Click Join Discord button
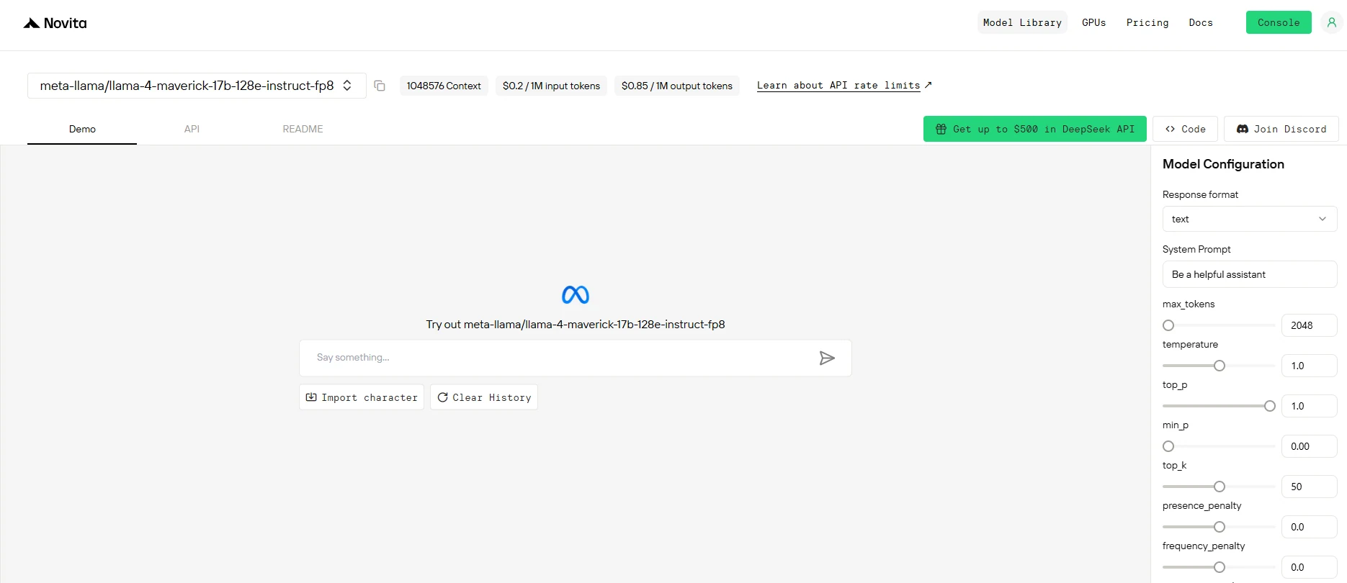The width and height of the screenshot is (1347, 583). [x=1281, y=129]
